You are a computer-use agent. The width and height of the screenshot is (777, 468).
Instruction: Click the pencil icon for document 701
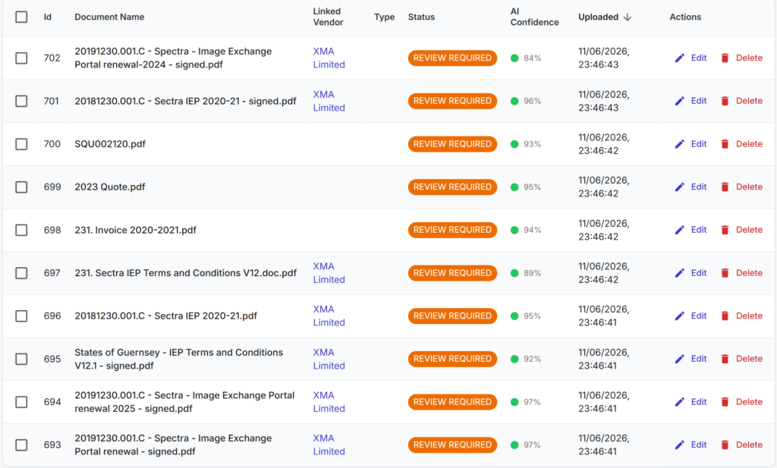pyautogui.click(x=679, y=101)
